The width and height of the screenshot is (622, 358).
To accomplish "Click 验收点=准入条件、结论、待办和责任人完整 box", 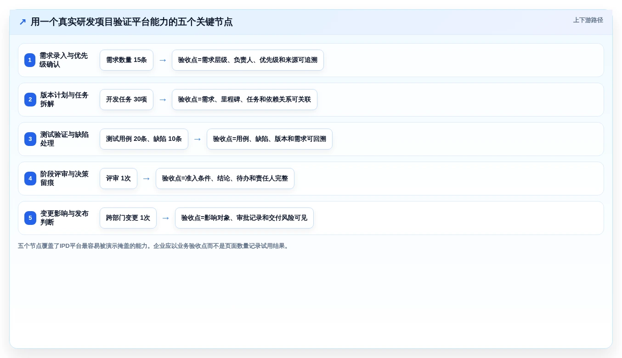I will 225,179.
